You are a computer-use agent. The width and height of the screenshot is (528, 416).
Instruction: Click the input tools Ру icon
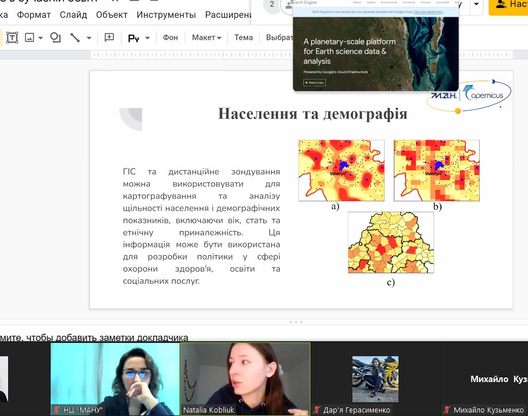tap(134, 38)
